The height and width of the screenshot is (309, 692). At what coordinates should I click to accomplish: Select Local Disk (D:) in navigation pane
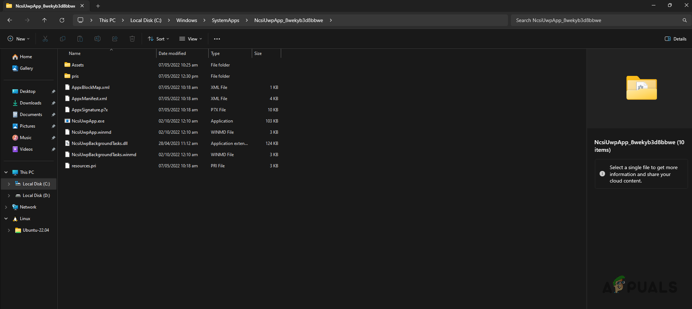[36, 196]
